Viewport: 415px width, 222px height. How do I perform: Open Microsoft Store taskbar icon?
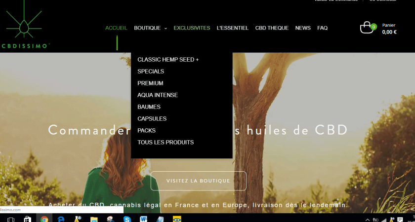28,219
